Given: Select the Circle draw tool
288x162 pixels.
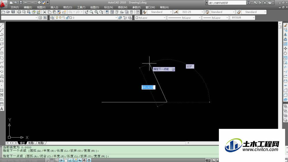Looking at the screenshot, I should [x=2, y=53].
